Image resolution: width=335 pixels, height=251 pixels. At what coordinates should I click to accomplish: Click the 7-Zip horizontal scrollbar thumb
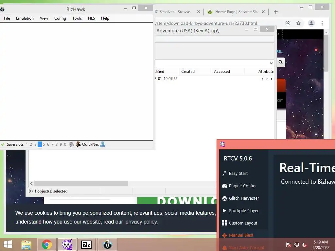point(81,184)
